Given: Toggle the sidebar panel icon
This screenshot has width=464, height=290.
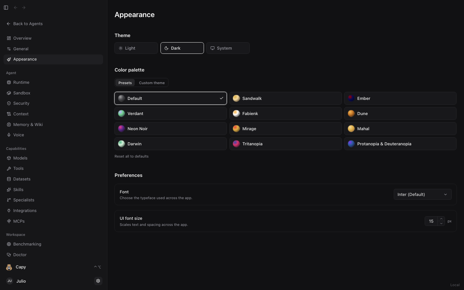Looking at the screenshot, I should 6,7.
